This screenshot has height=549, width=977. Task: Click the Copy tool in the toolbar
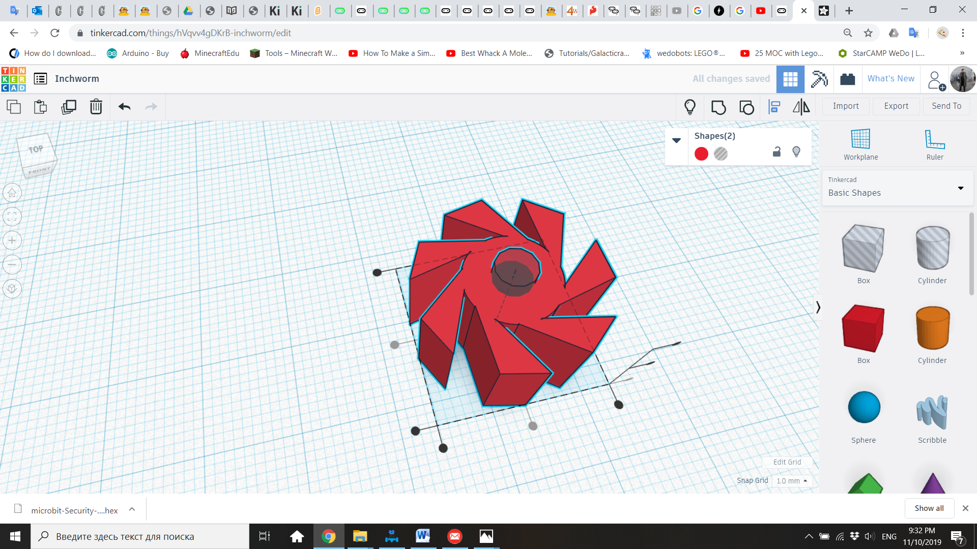14,107
